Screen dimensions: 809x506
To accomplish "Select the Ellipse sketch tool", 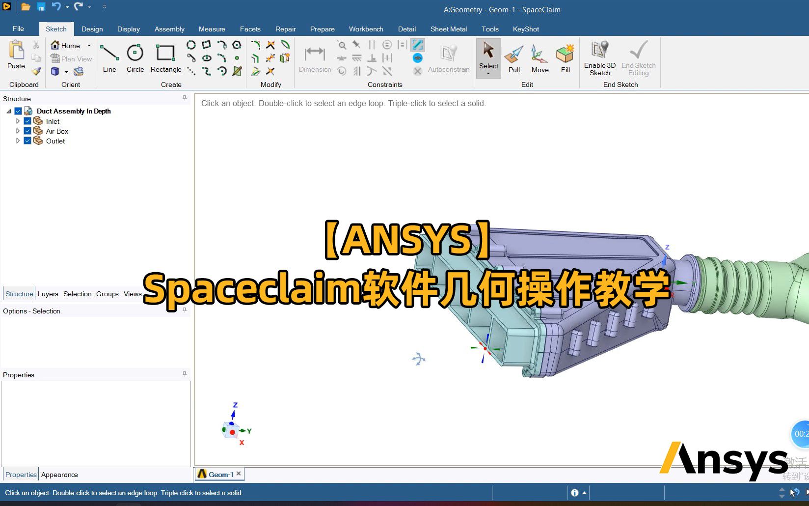I will click(206, 58).
